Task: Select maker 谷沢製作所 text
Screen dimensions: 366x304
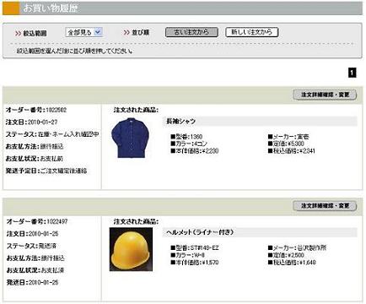Action: [x=312, y=248]
